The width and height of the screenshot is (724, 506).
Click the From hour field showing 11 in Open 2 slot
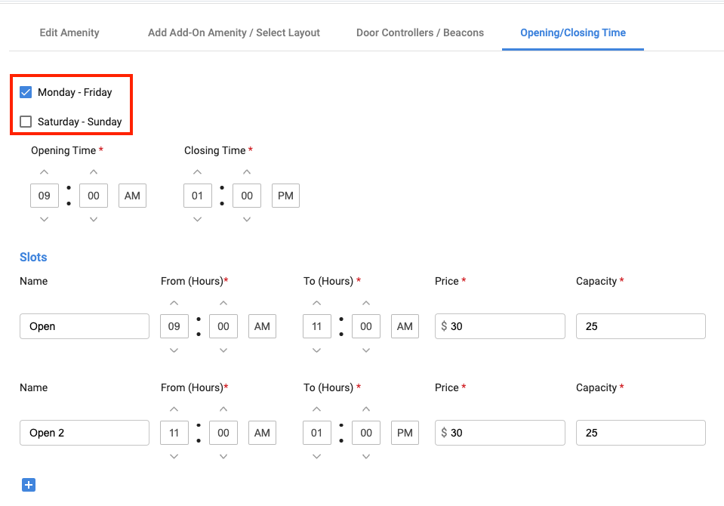pyautogui.click(x=174, y=433)
